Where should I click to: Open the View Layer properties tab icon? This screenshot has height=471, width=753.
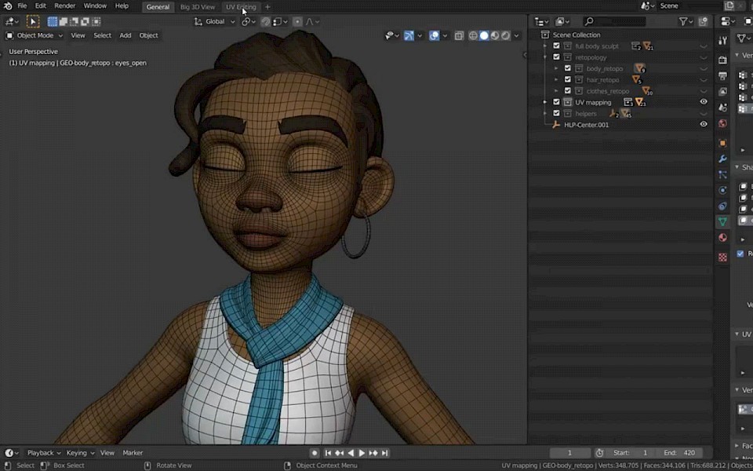(x=722, y=91)
